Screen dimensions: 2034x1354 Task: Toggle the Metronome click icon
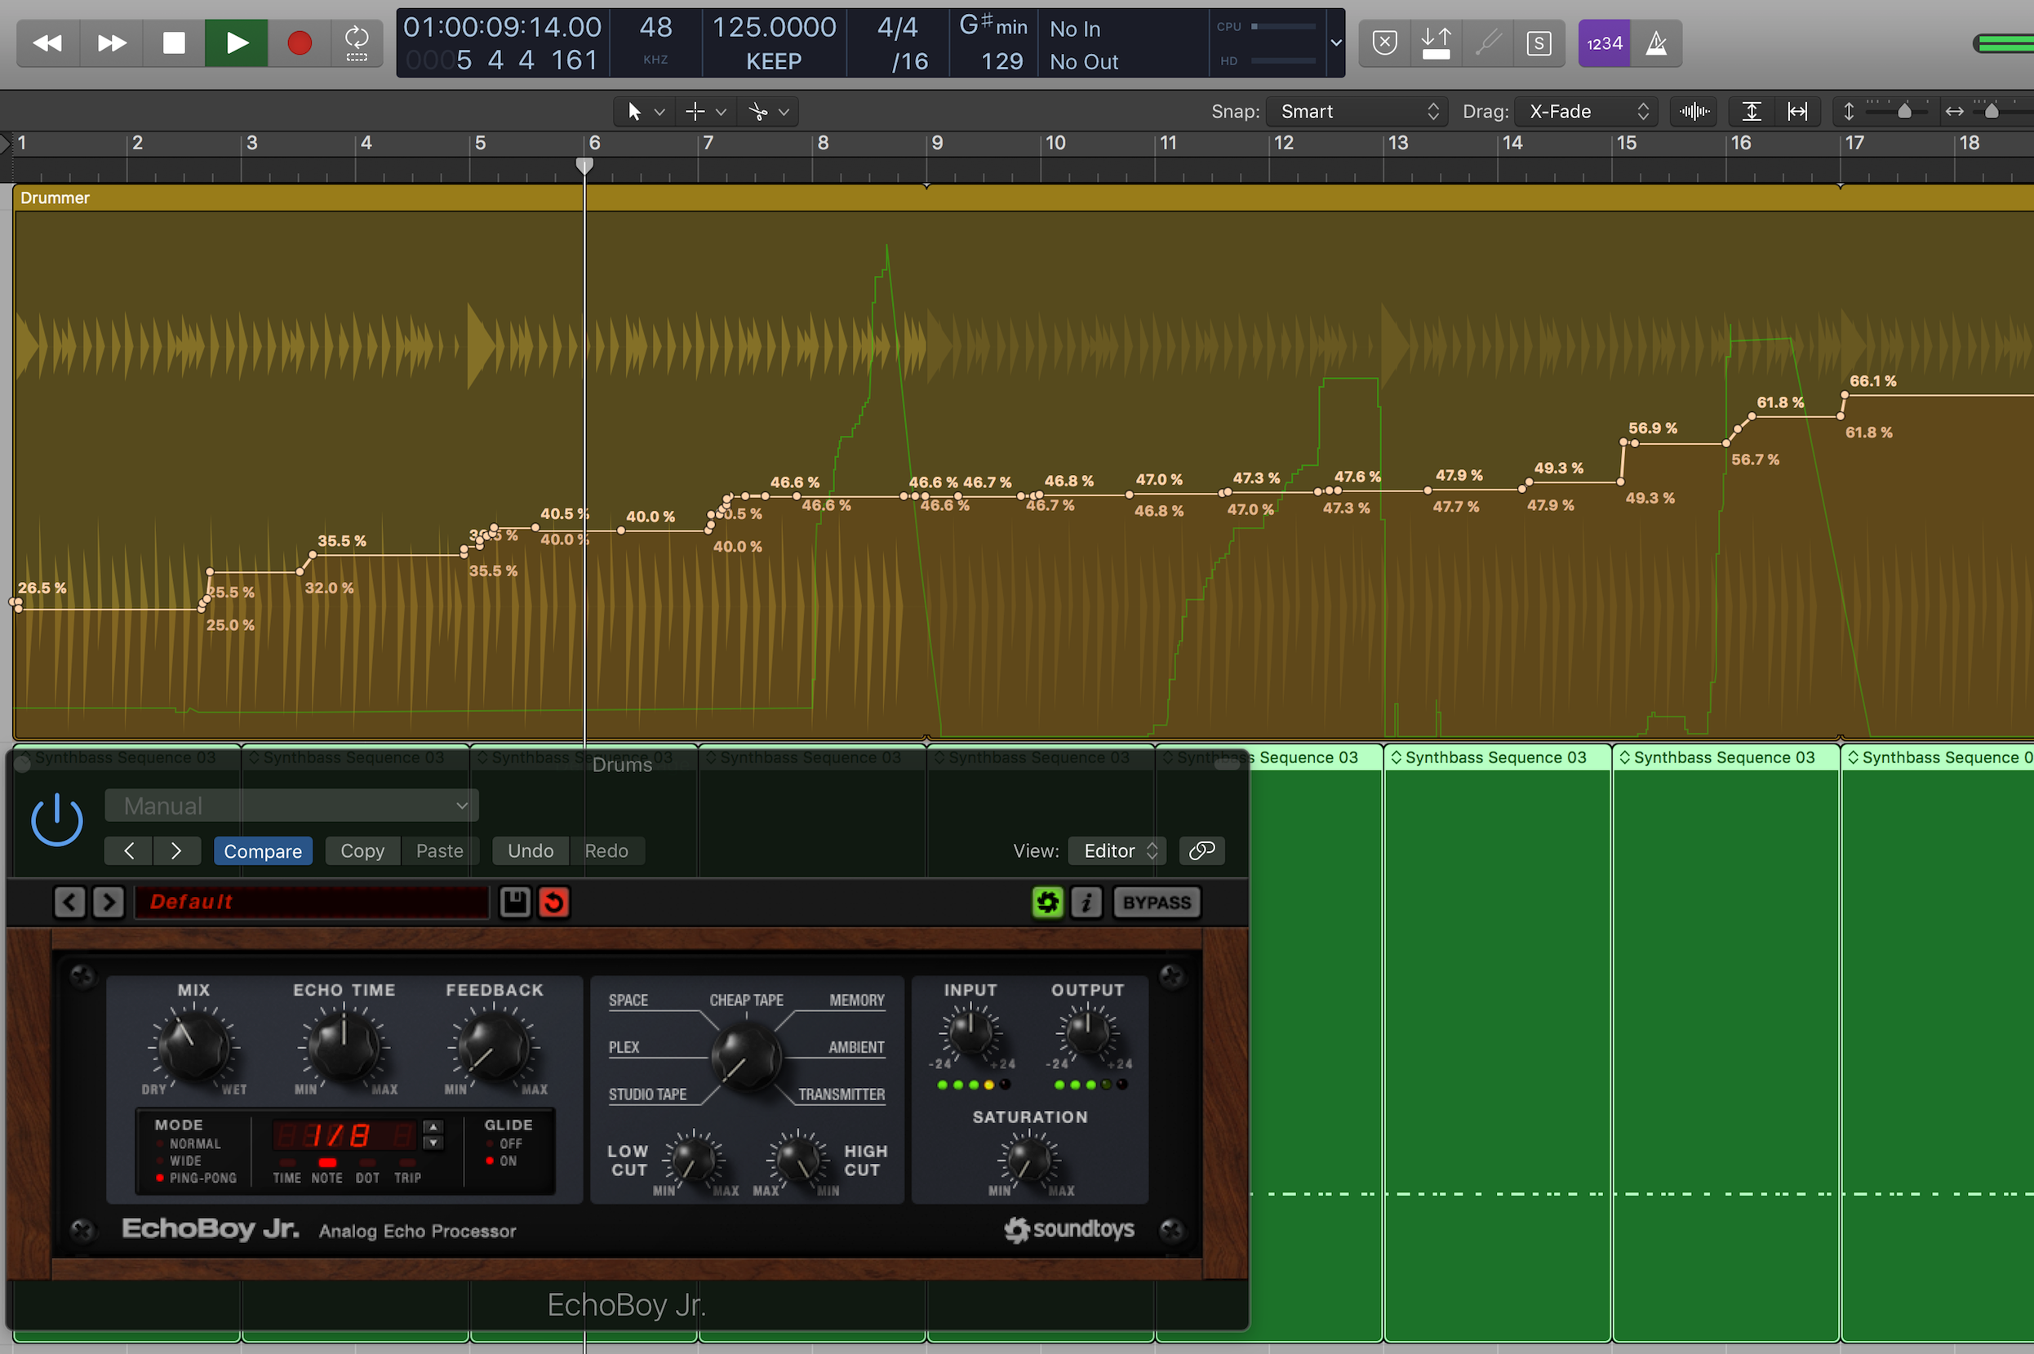(x=1656, y=43)
